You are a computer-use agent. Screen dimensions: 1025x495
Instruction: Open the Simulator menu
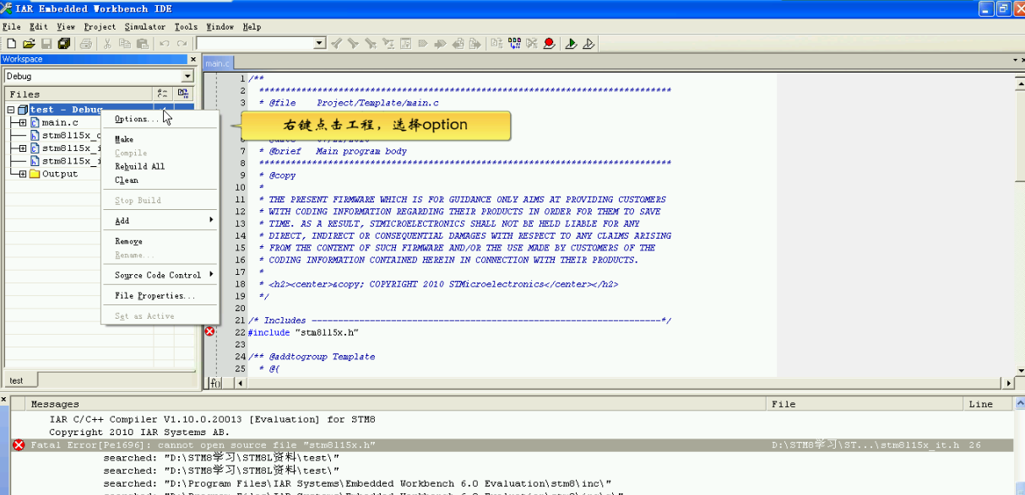pyautogui.click(x=145, y=27)
